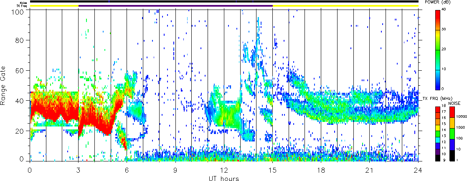Click the 11 label on TX FRQ scale
The image size is (467, 181).
[444, 148]
